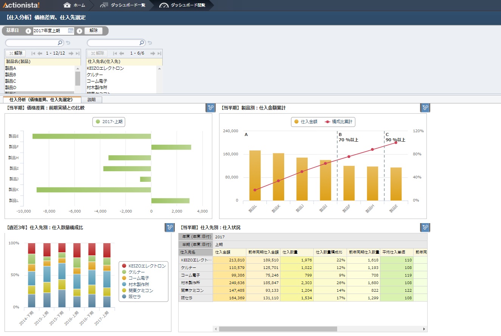The height and width of the screenshot is (336, 501).
Task: Select 村木製作所 in the supplier list
Action: click(x=121, y=88)
